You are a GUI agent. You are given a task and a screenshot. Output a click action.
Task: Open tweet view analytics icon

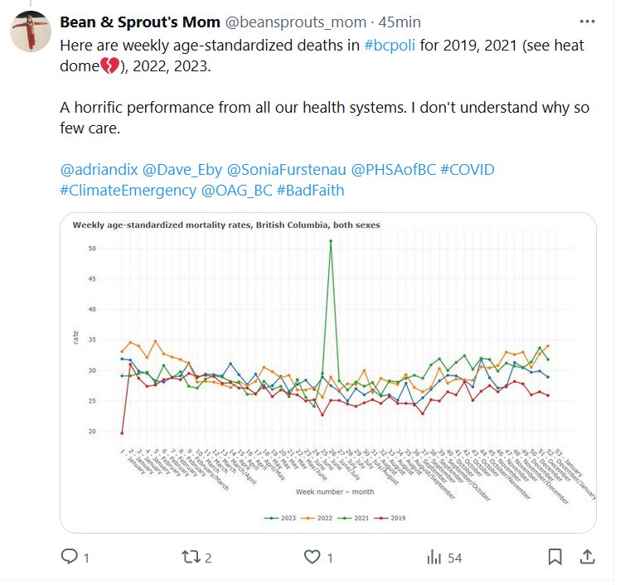pyautogui.click(x=434, y=558)
